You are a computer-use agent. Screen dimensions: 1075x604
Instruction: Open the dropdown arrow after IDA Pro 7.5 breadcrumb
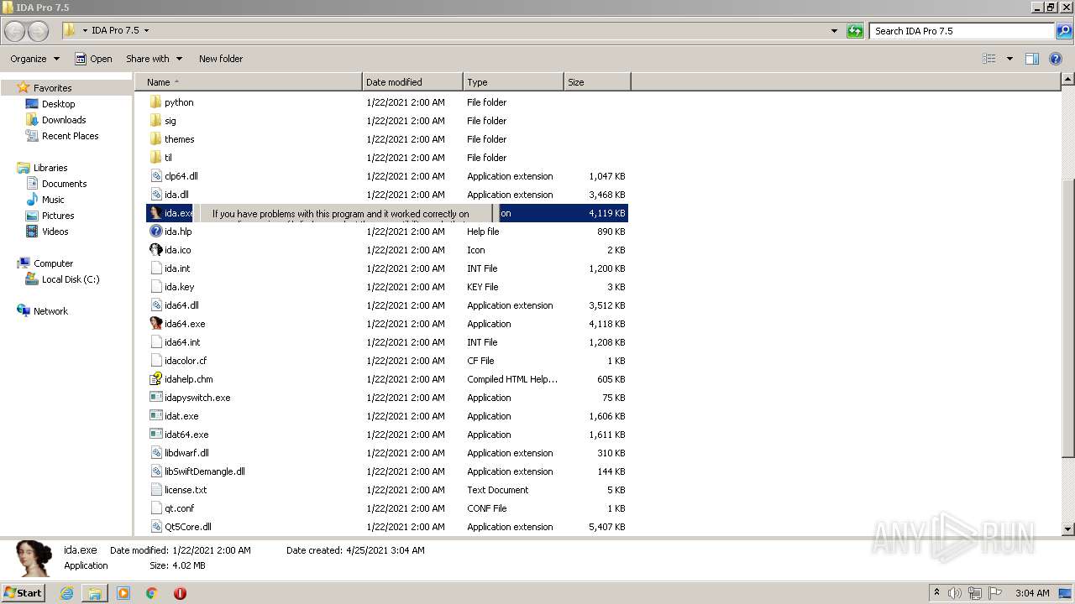146,31
